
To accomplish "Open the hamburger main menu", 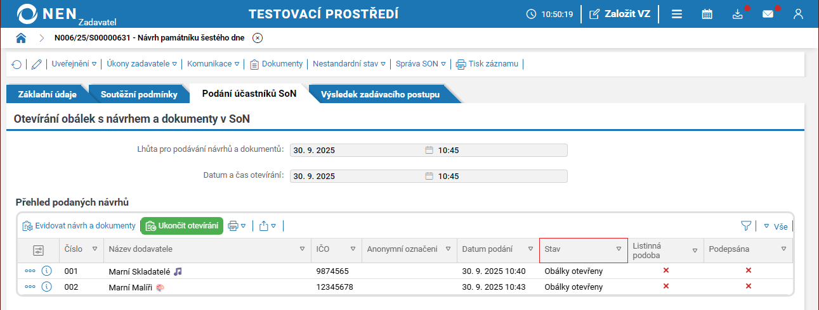I will [x=677, y=14].
